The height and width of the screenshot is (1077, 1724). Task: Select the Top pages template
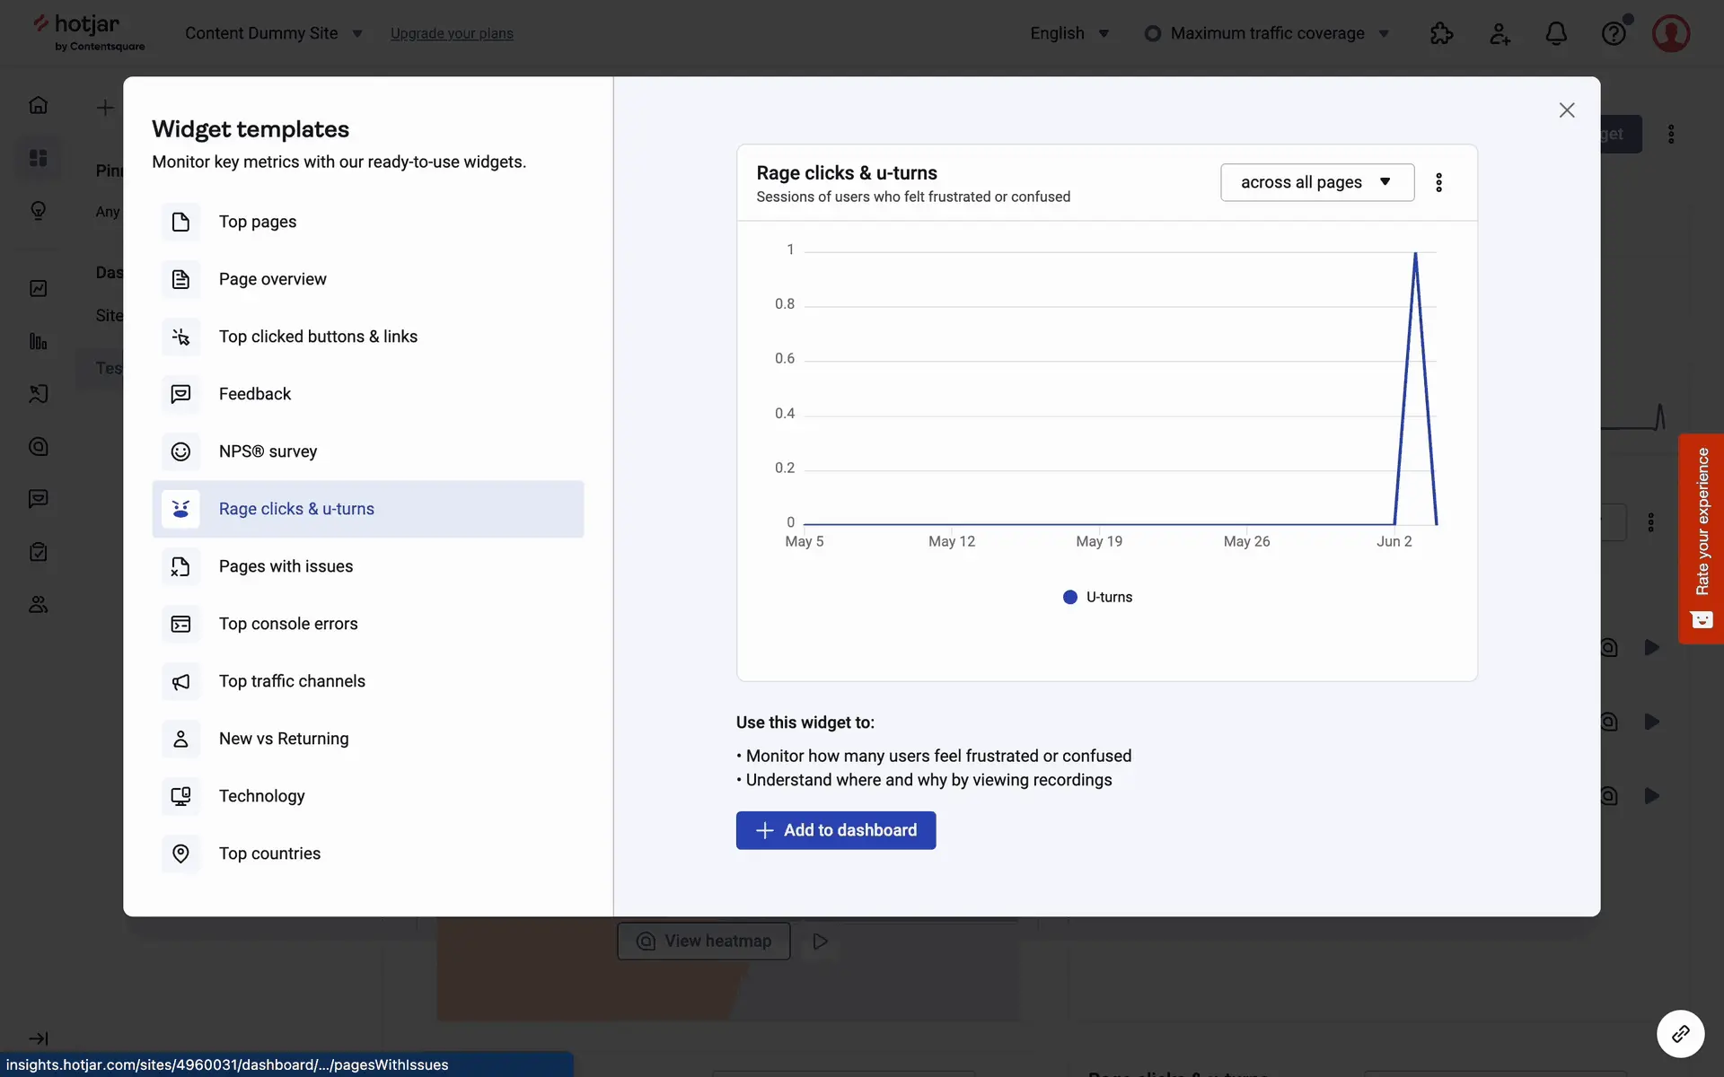[x=258, y=222]
